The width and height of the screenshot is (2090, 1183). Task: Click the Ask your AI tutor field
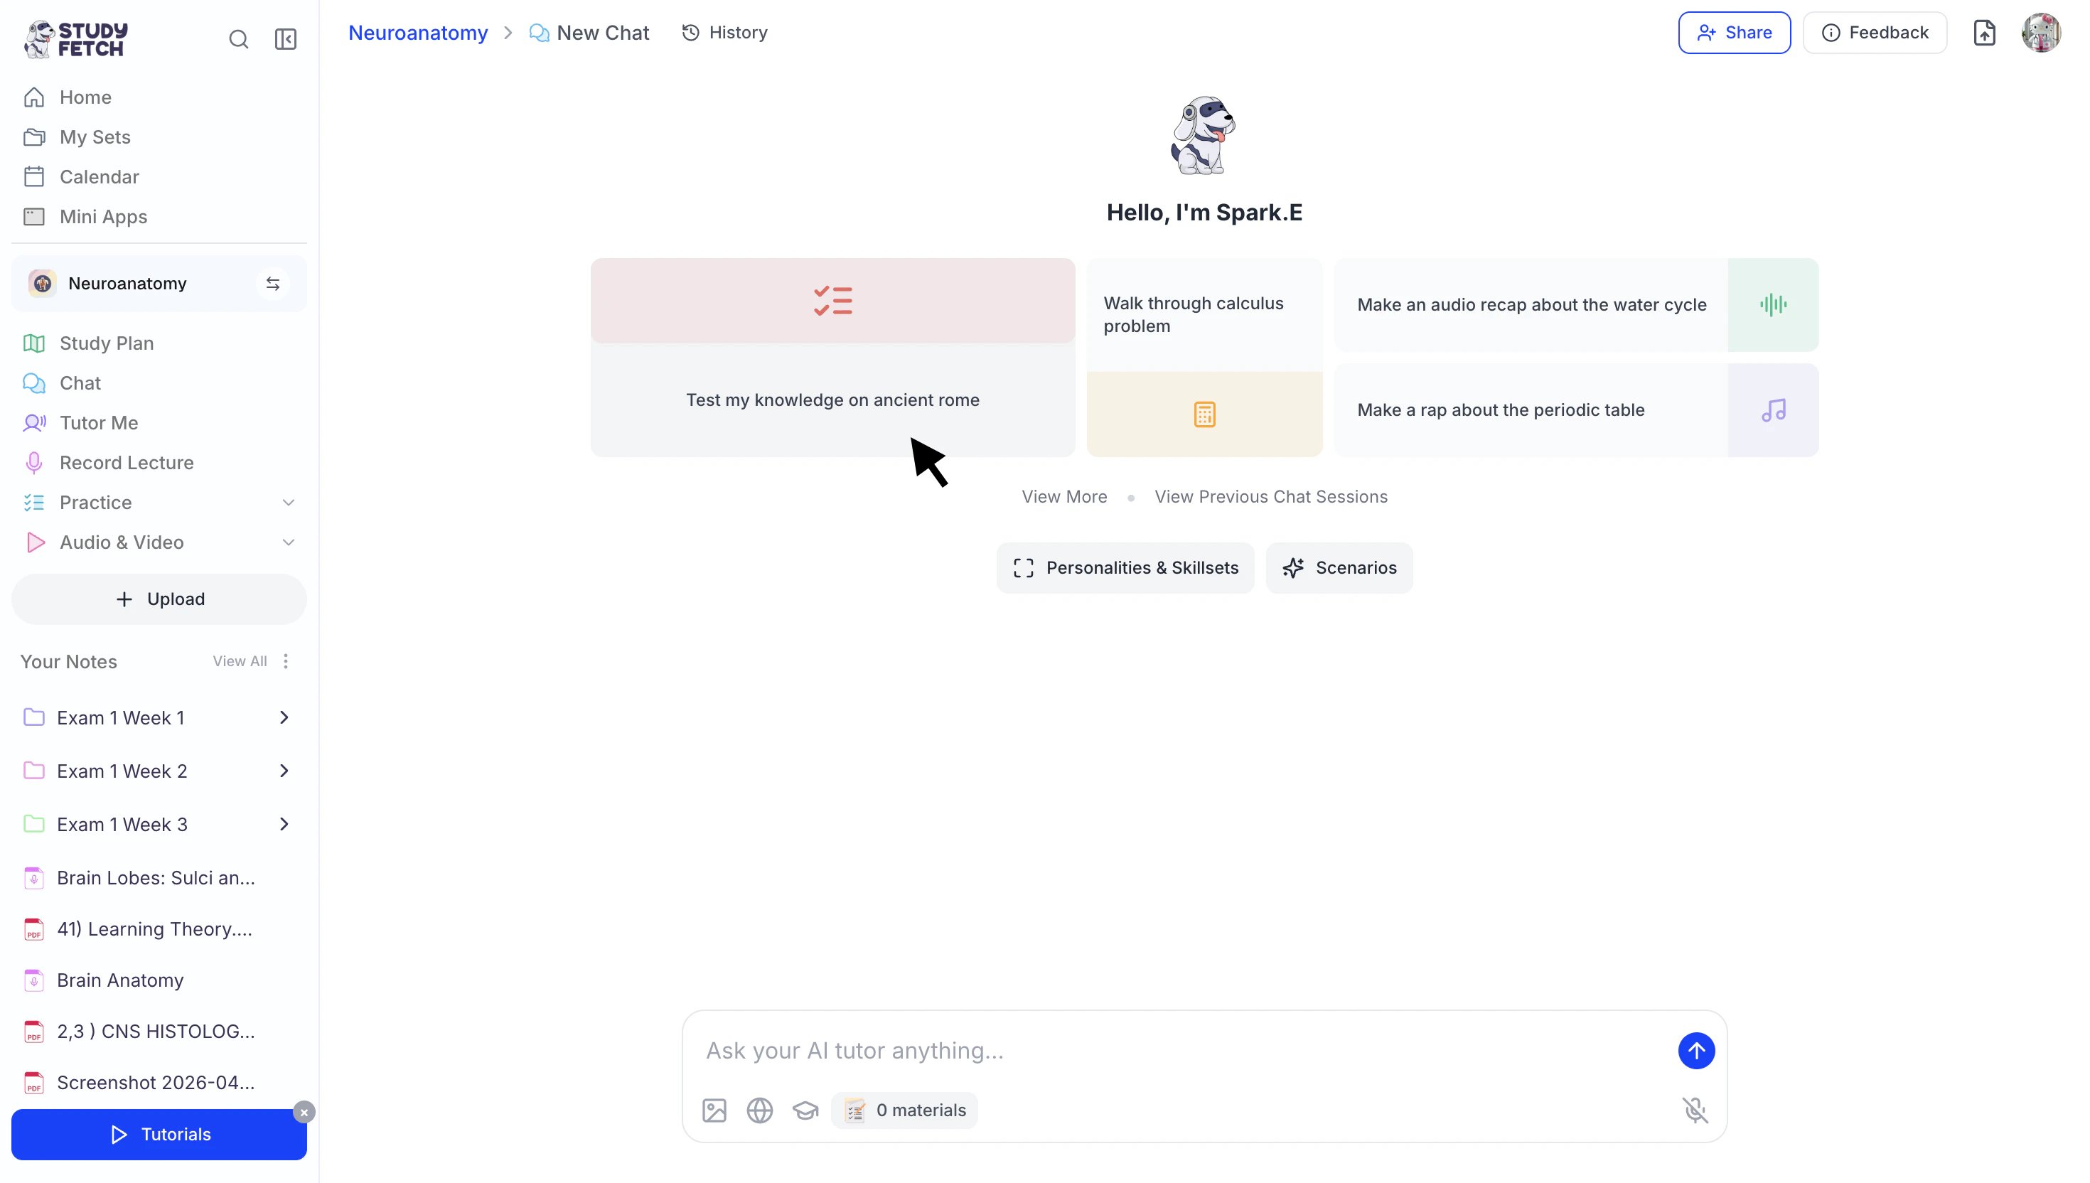pos(1178,1051)
